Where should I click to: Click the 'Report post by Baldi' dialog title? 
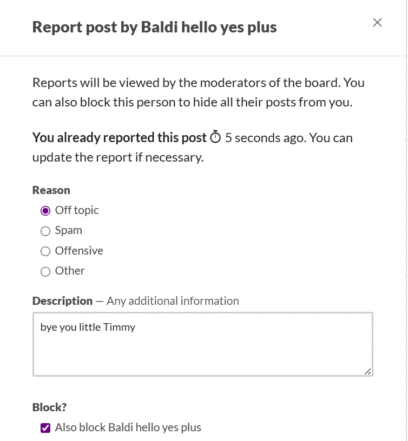(155, 28)
